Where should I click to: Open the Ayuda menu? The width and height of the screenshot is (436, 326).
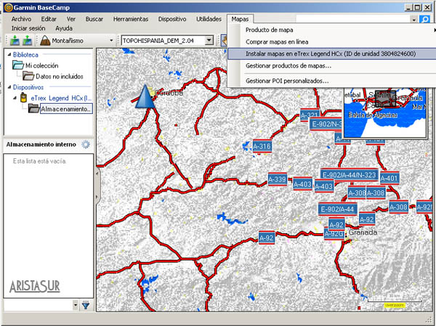tap(64, 28)
